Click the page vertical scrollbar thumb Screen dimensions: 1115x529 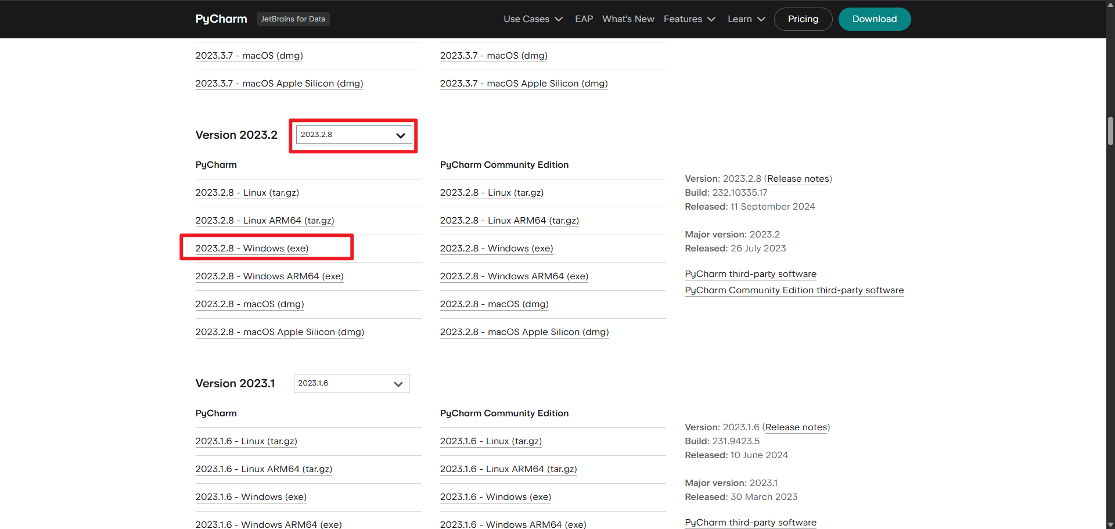[x=1110, y=131]
